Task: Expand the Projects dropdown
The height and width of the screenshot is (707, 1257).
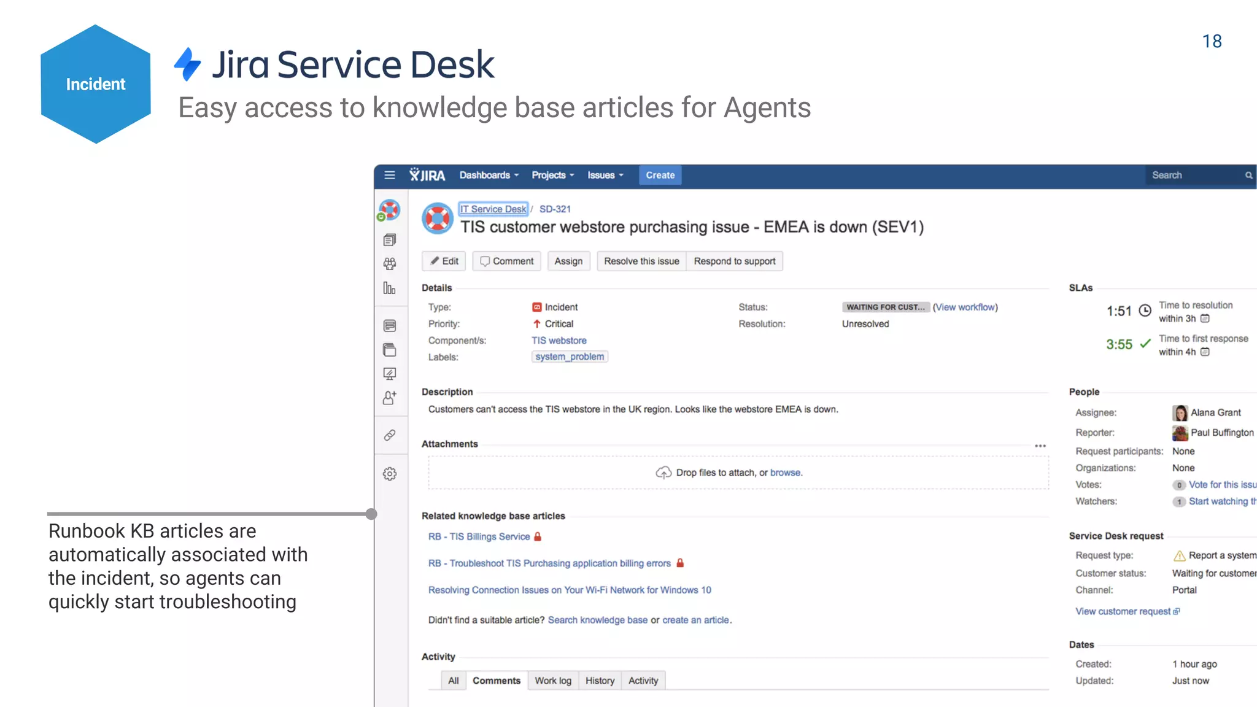Action: (x=553, y=176)
